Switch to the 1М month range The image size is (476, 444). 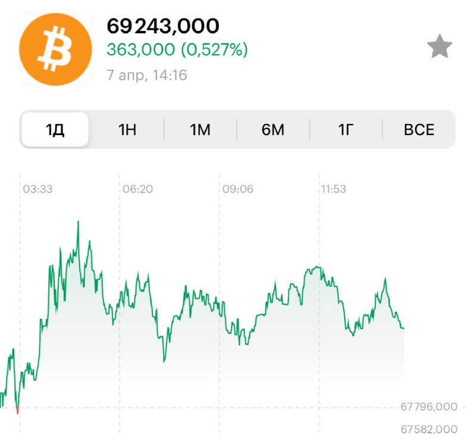pyautogui.click(x=200, y=130)
